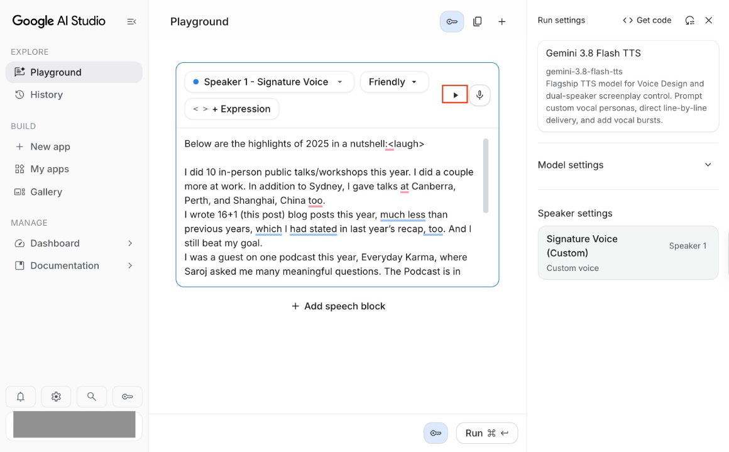Go to My apps
The width and height of the screenshot is (729, 452).
74,169
